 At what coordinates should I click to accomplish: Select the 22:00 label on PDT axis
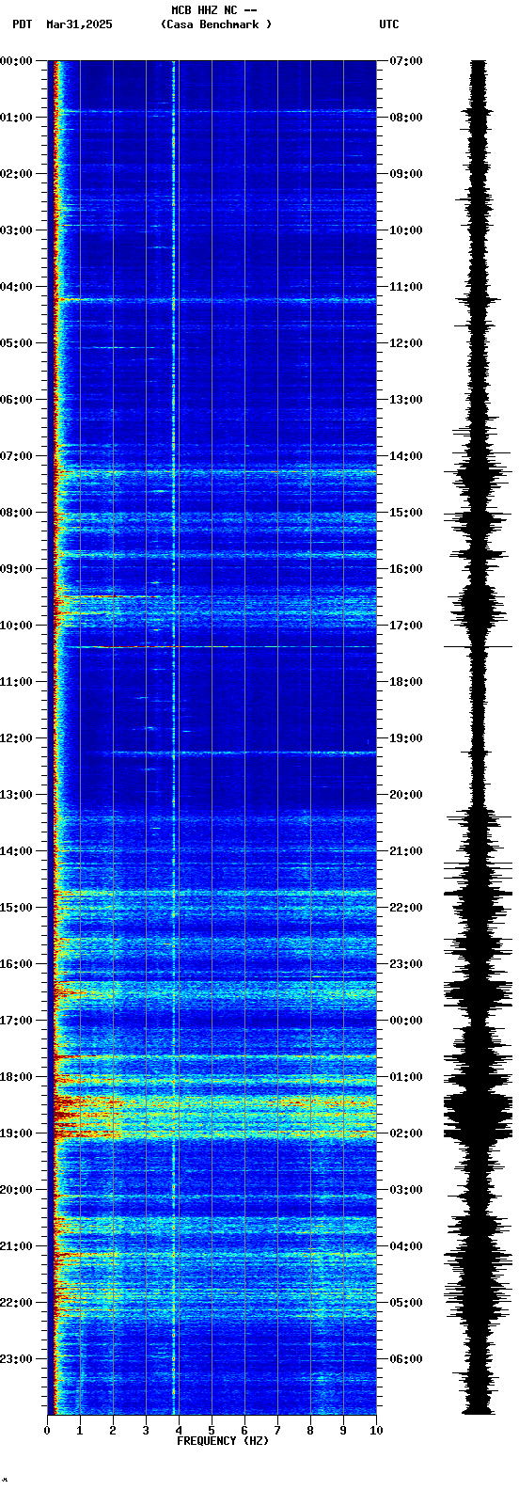[x=16, y=1303]
